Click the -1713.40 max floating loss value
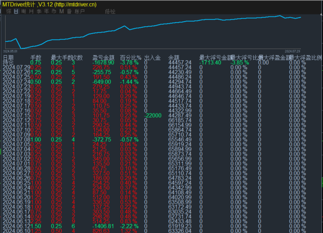323x233 pixels. pos(210,62)
